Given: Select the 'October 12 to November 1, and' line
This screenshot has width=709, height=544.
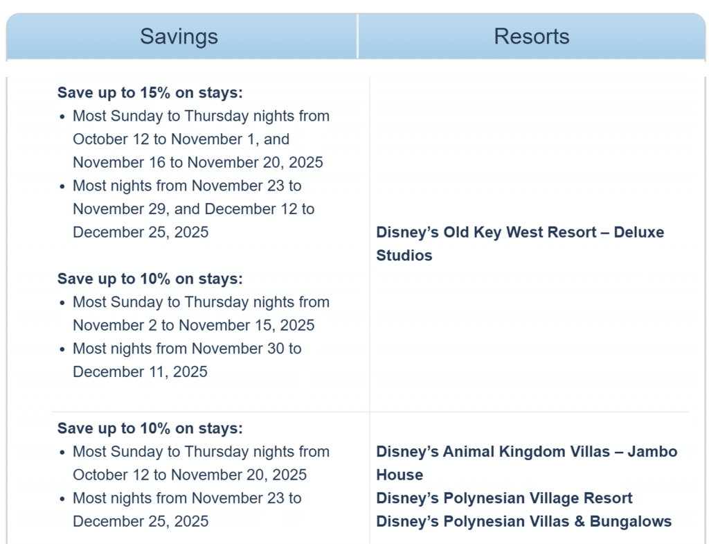Looking at the screenshot, I should click(x=181, y=139).
